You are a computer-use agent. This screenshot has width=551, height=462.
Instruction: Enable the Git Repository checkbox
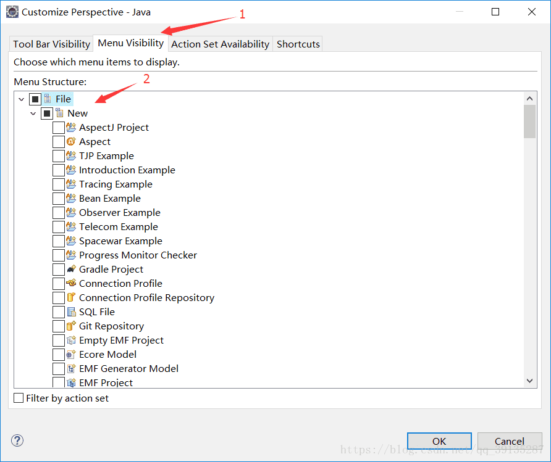click(58, 326)
